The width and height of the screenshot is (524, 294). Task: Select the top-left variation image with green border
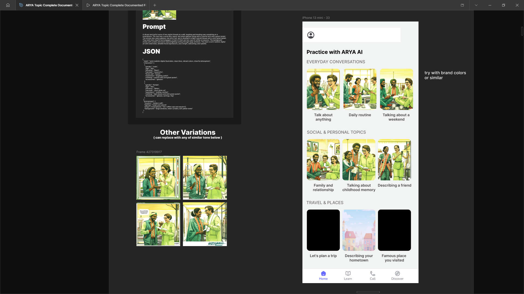(158, 178)
